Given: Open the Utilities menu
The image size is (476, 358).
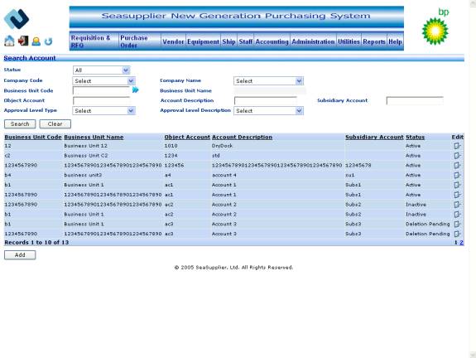Looking at the screenshot, I should tap(349, 41).
